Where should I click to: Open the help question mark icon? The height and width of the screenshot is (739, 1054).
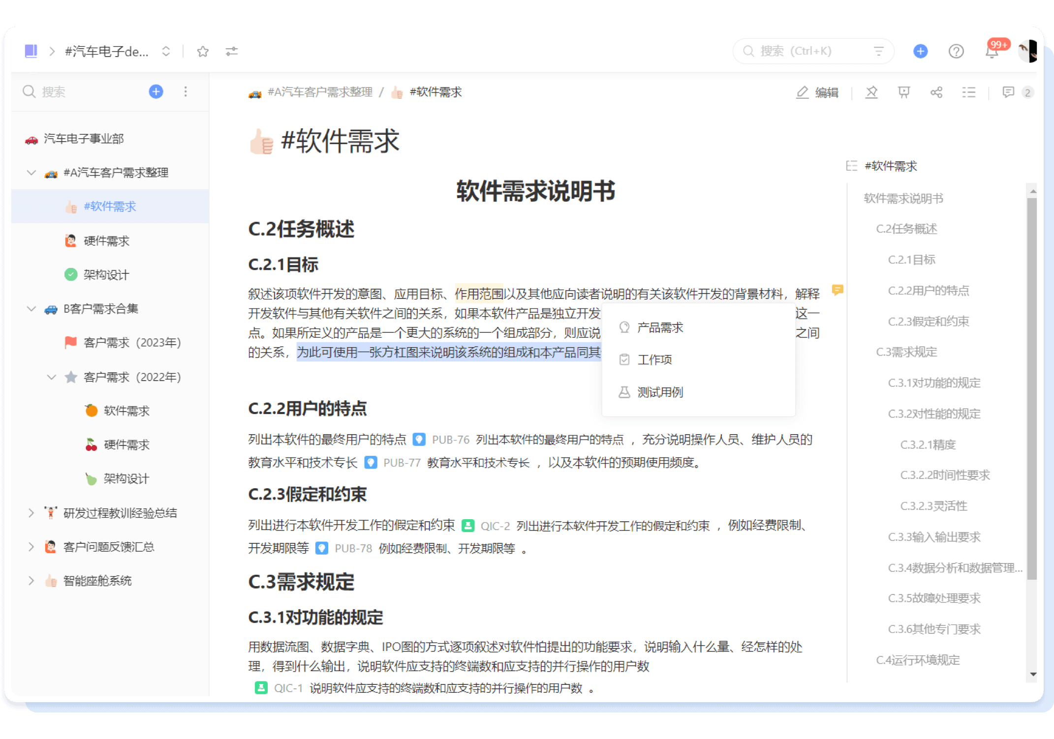pos(956,51)
